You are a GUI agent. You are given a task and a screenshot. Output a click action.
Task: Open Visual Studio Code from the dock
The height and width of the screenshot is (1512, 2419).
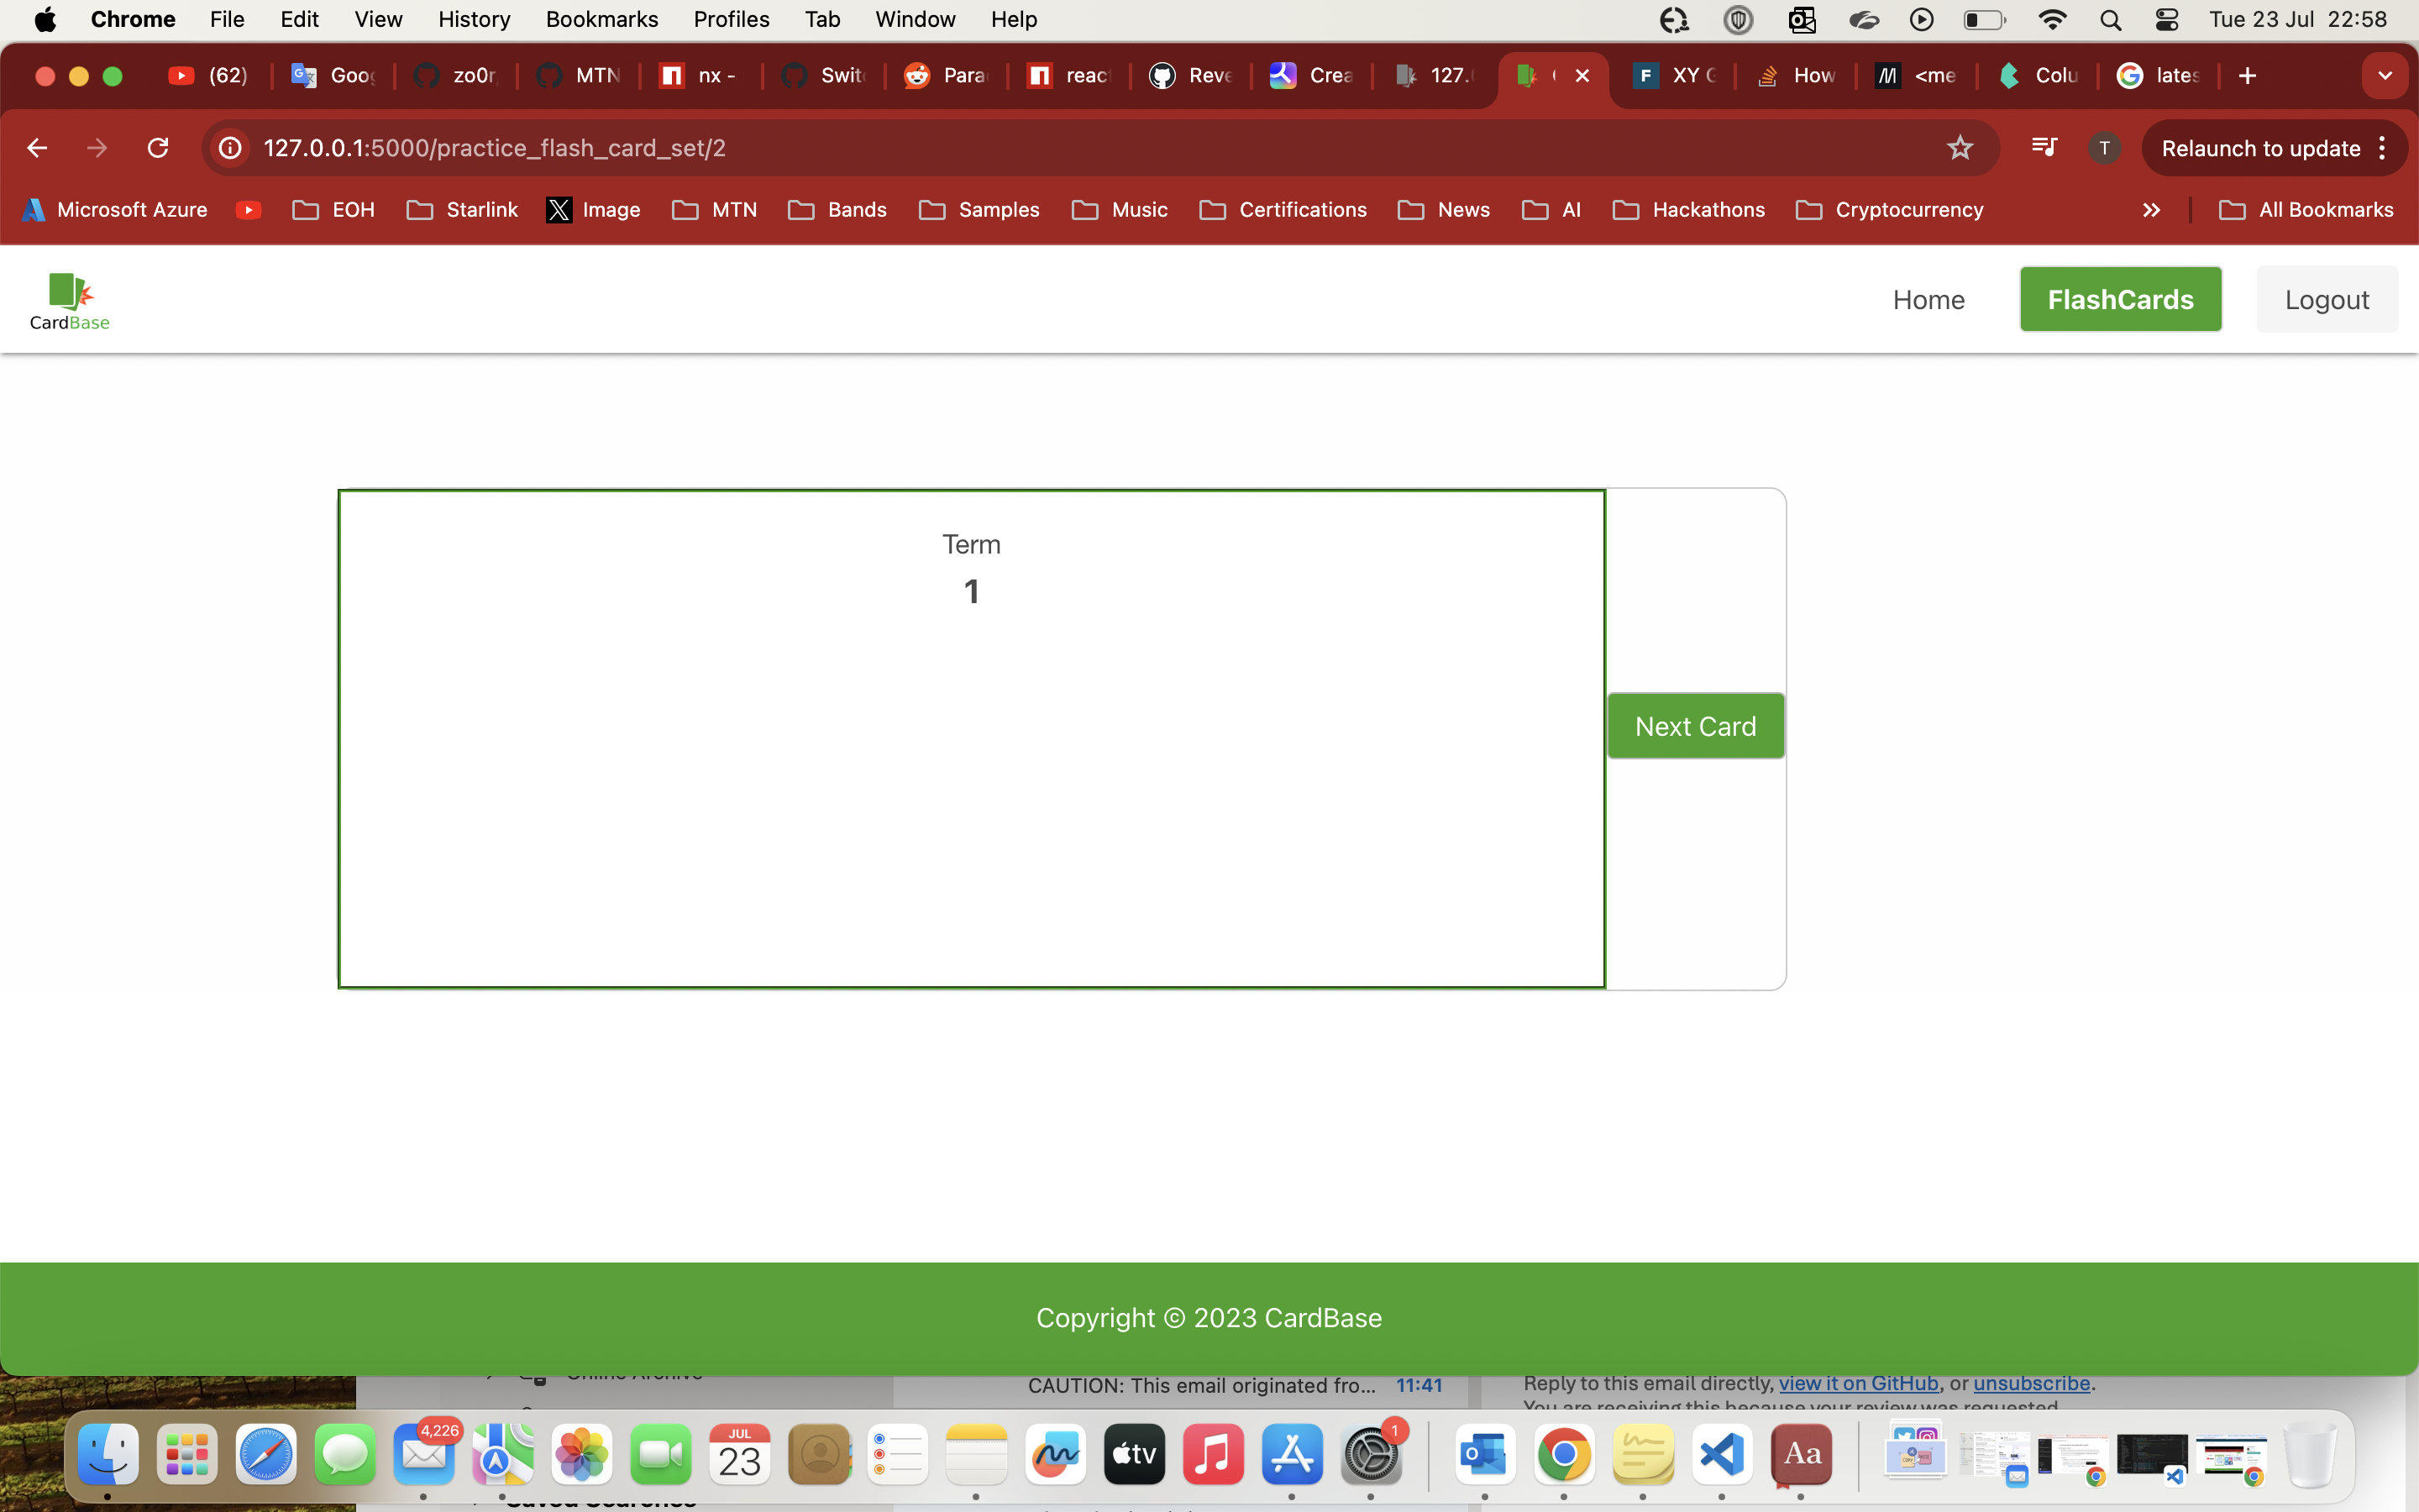1721,1454
